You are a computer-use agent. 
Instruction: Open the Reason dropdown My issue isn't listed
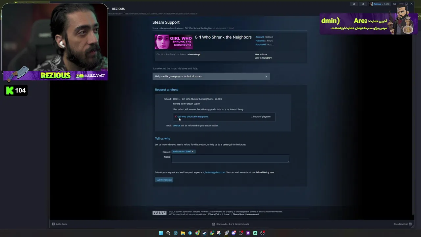(x=183, y=151)
